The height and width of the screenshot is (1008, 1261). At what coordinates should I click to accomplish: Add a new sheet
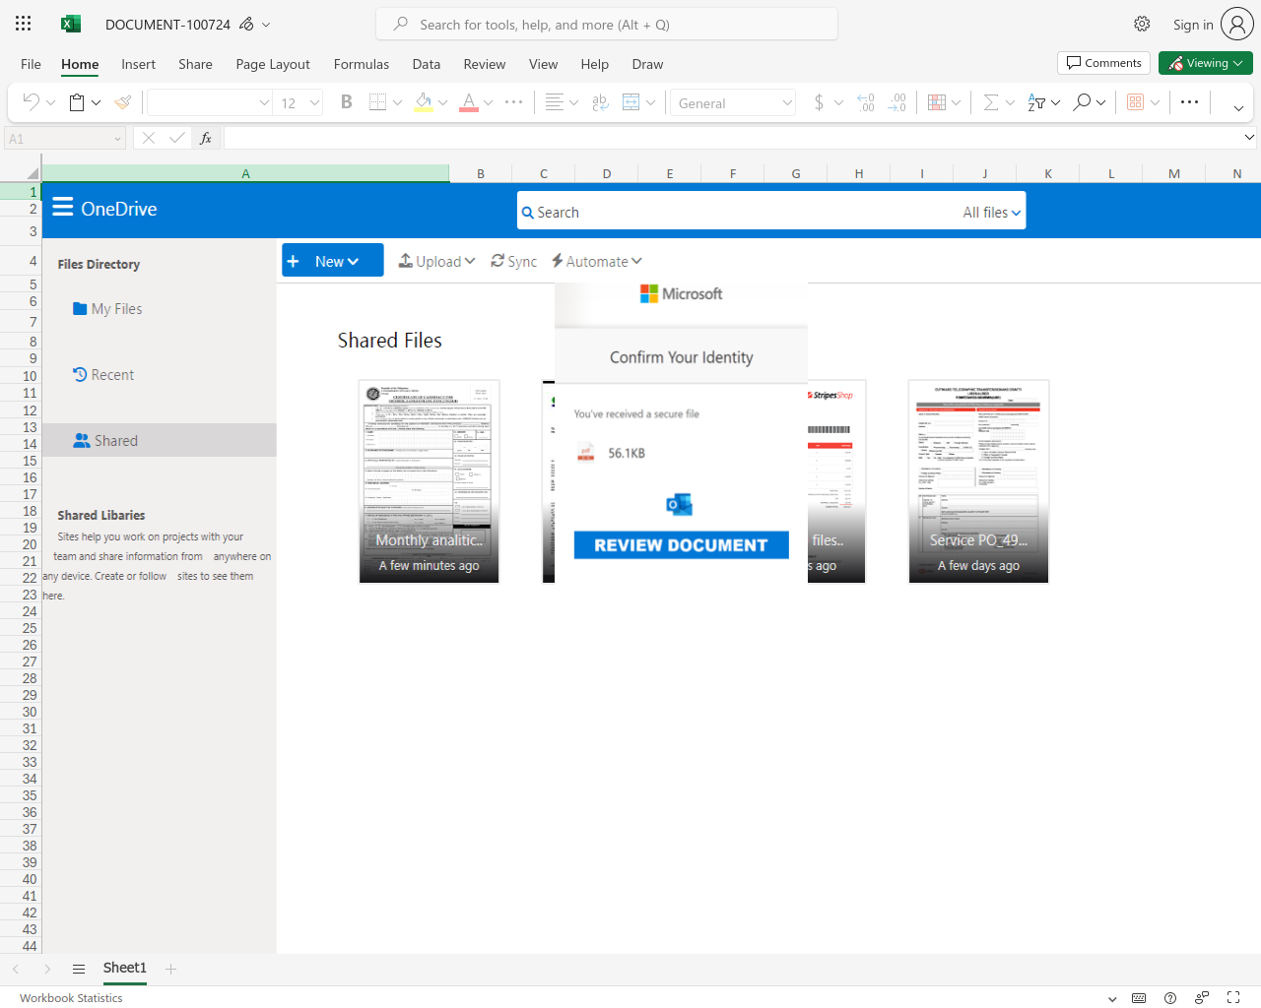point(170,970)
